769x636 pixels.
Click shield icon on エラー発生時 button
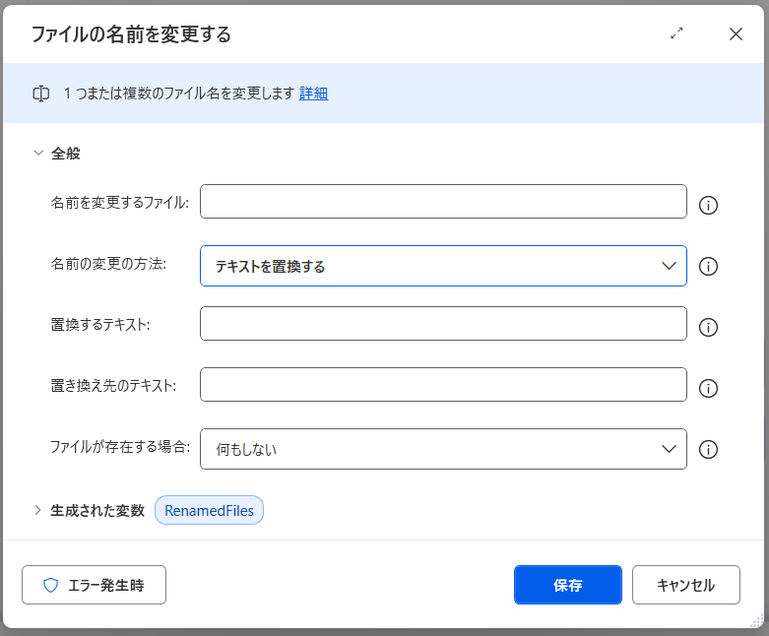(51, 585)
